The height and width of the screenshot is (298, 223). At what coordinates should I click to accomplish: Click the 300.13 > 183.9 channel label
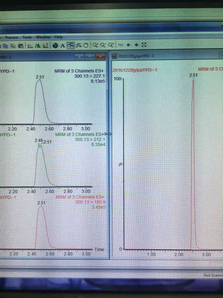(x=91, y=202)
